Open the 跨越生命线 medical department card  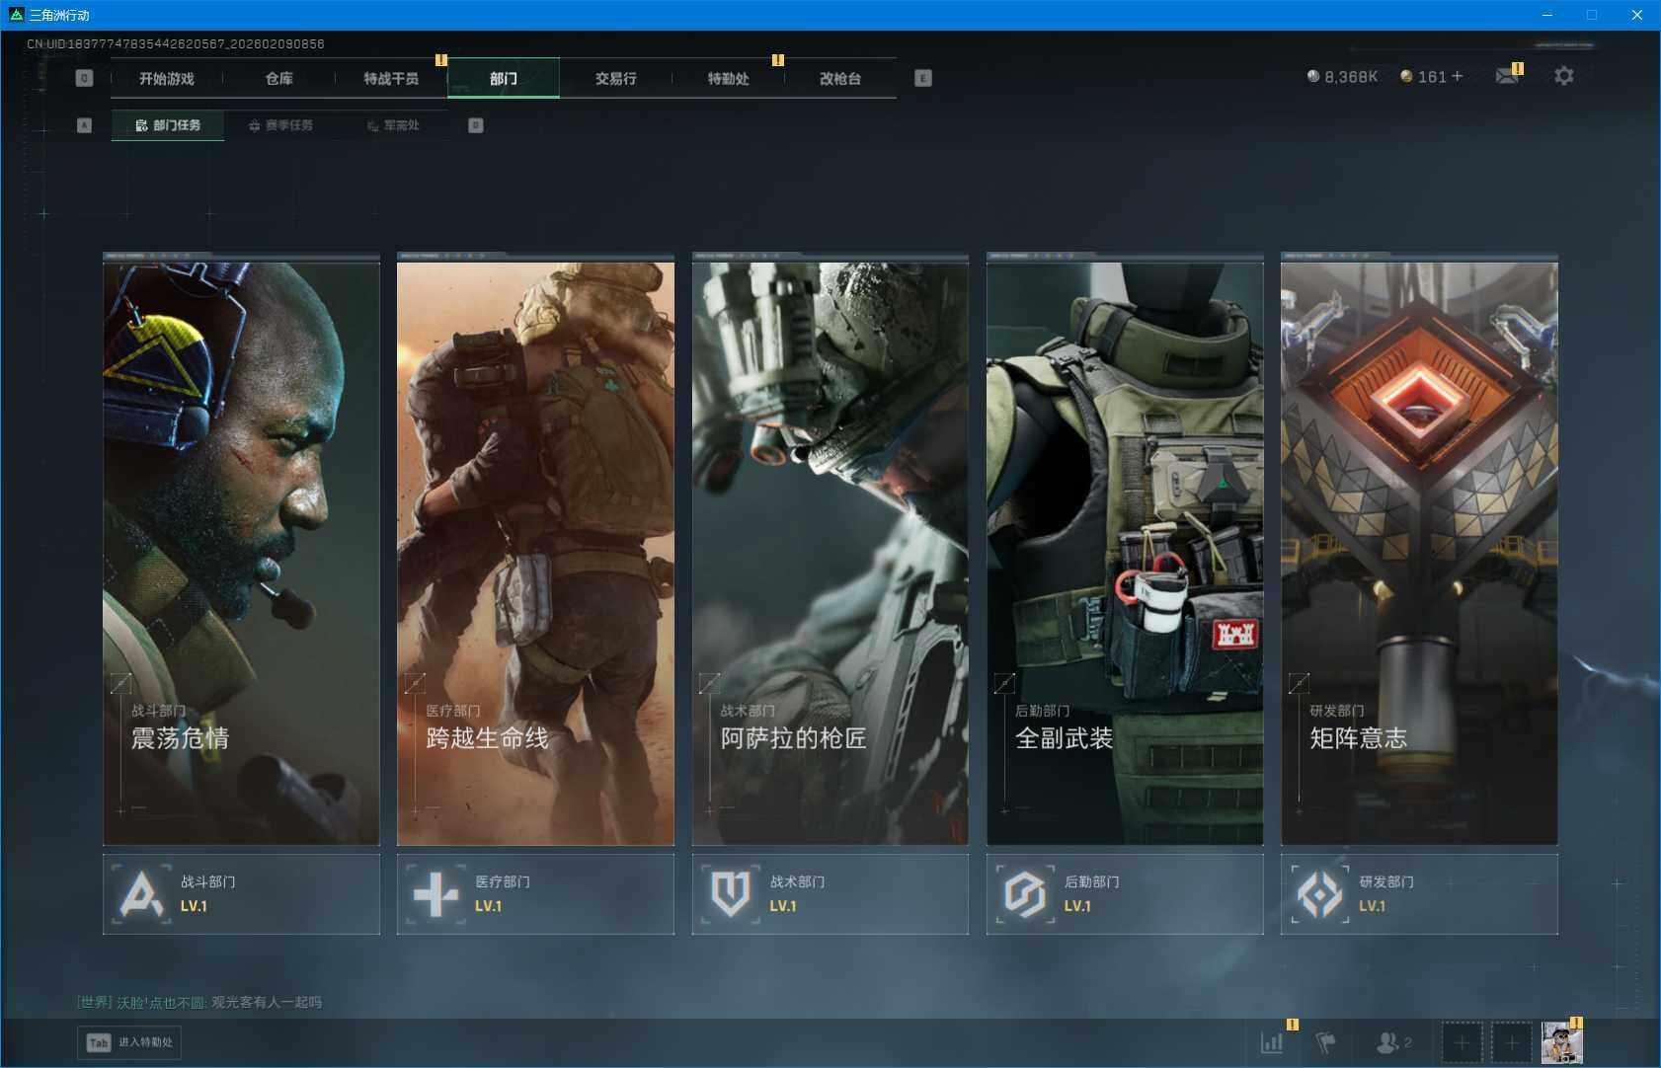(x=535, y=553)
